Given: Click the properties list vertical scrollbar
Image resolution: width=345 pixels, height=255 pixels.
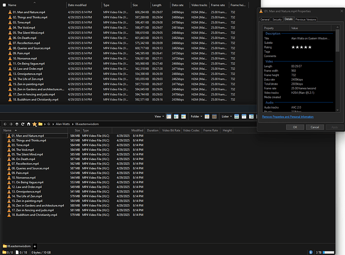Looking at the screenshot, I should [337, 41].
